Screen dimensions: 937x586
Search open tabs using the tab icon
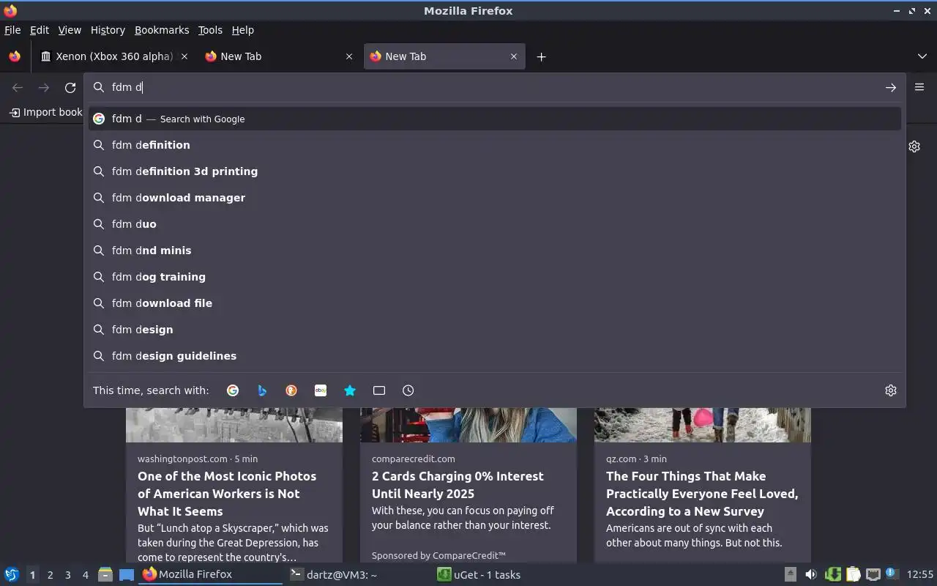point(379,390)
